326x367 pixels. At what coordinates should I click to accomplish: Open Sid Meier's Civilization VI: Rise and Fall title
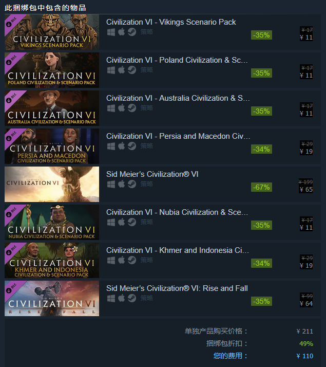tap(177, 288)
